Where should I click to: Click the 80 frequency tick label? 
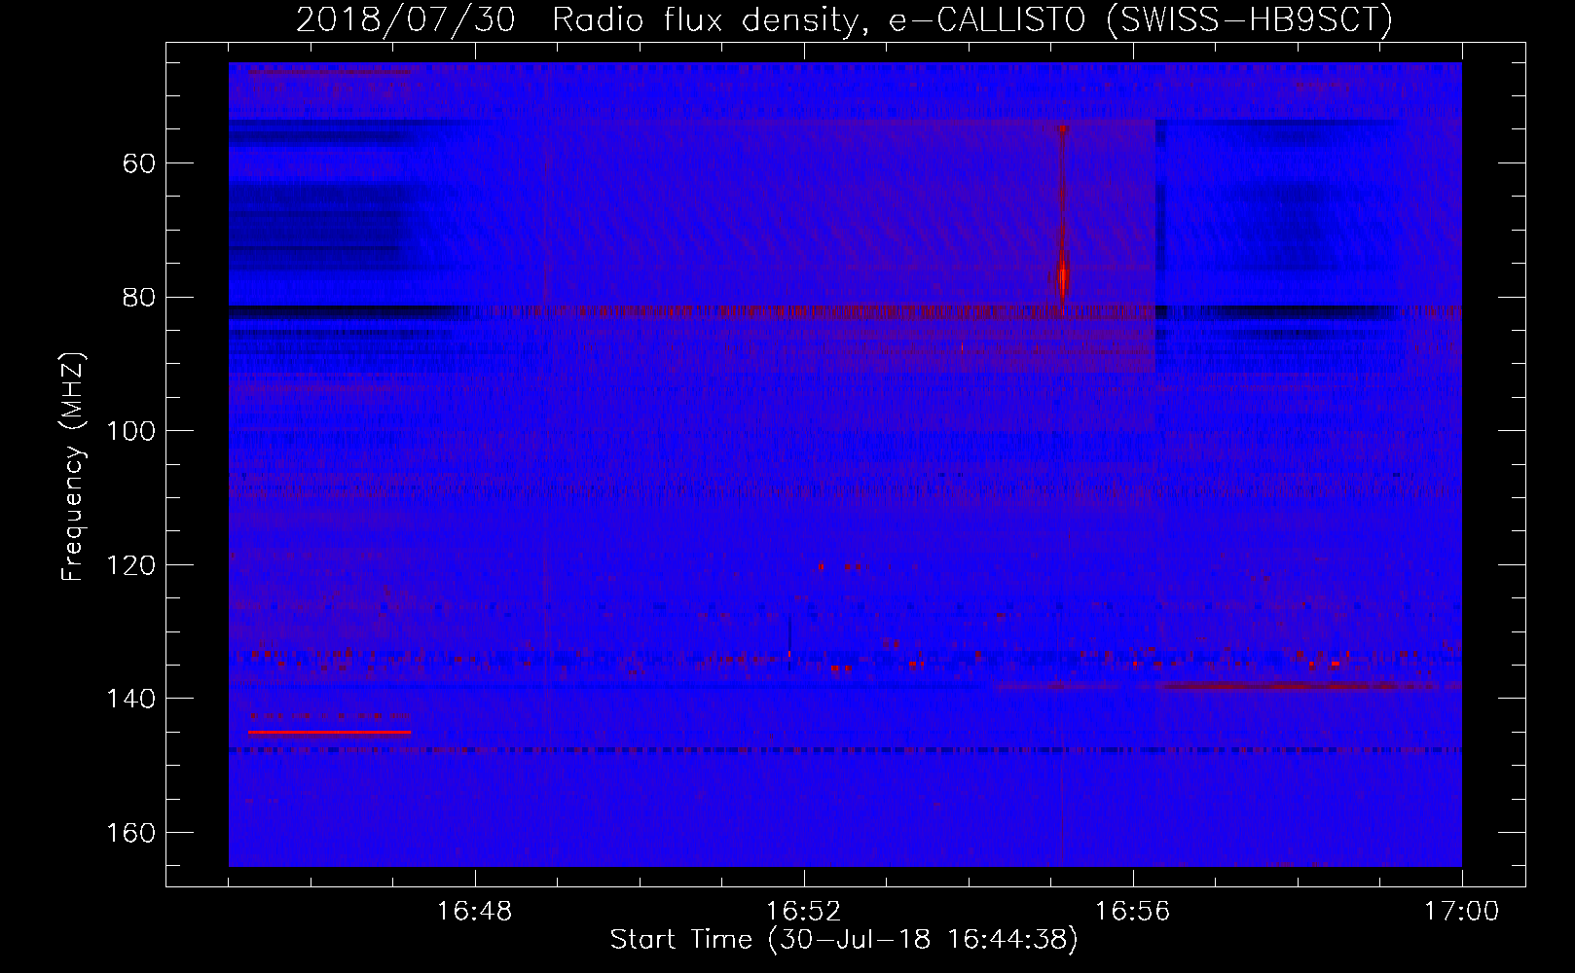[x=139, y=297]
